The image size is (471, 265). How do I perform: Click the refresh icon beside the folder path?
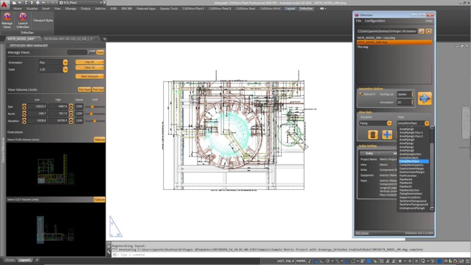429,31
